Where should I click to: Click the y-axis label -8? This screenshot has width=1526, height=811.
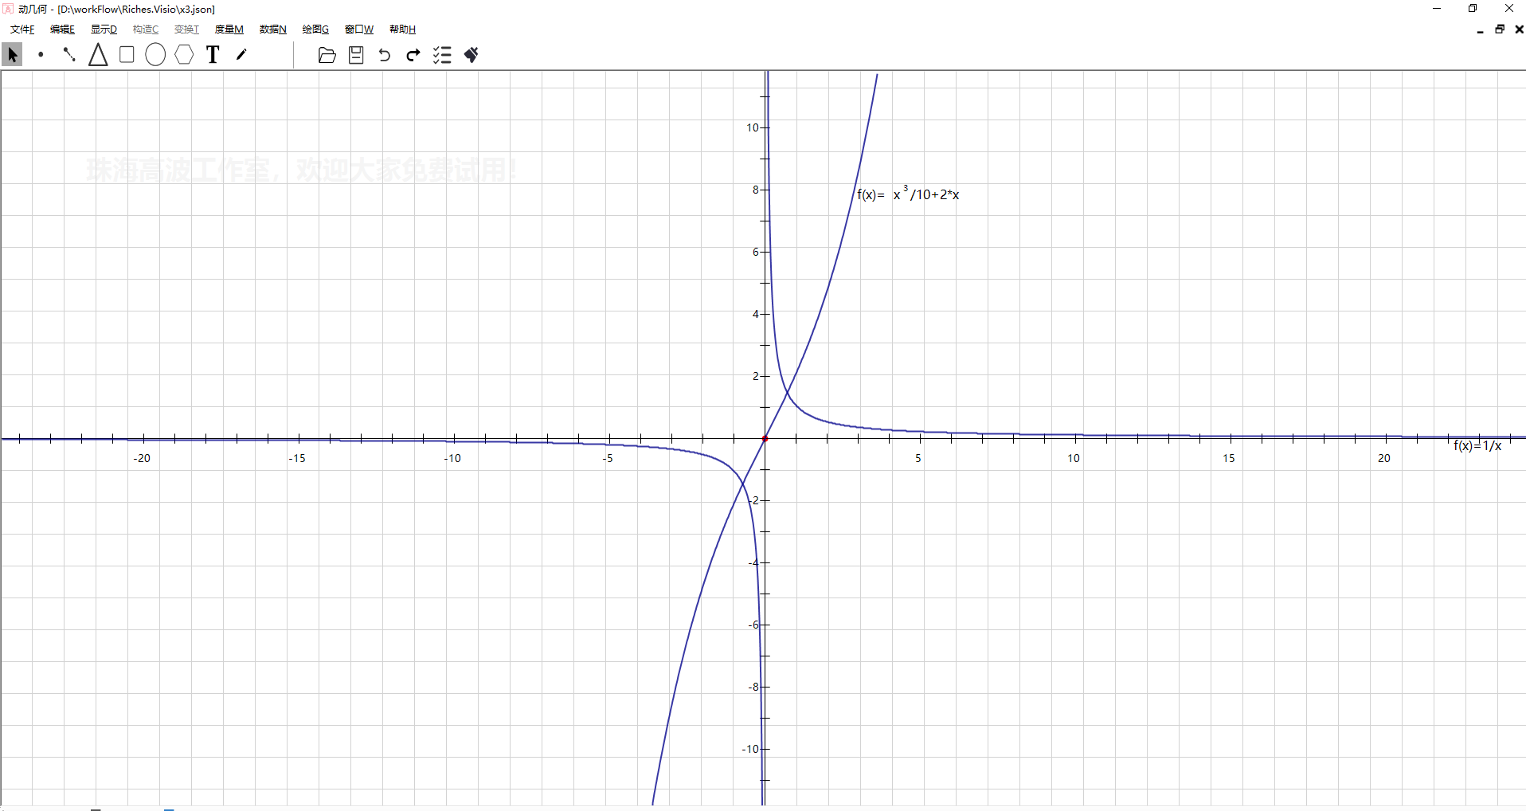(753, 687)
